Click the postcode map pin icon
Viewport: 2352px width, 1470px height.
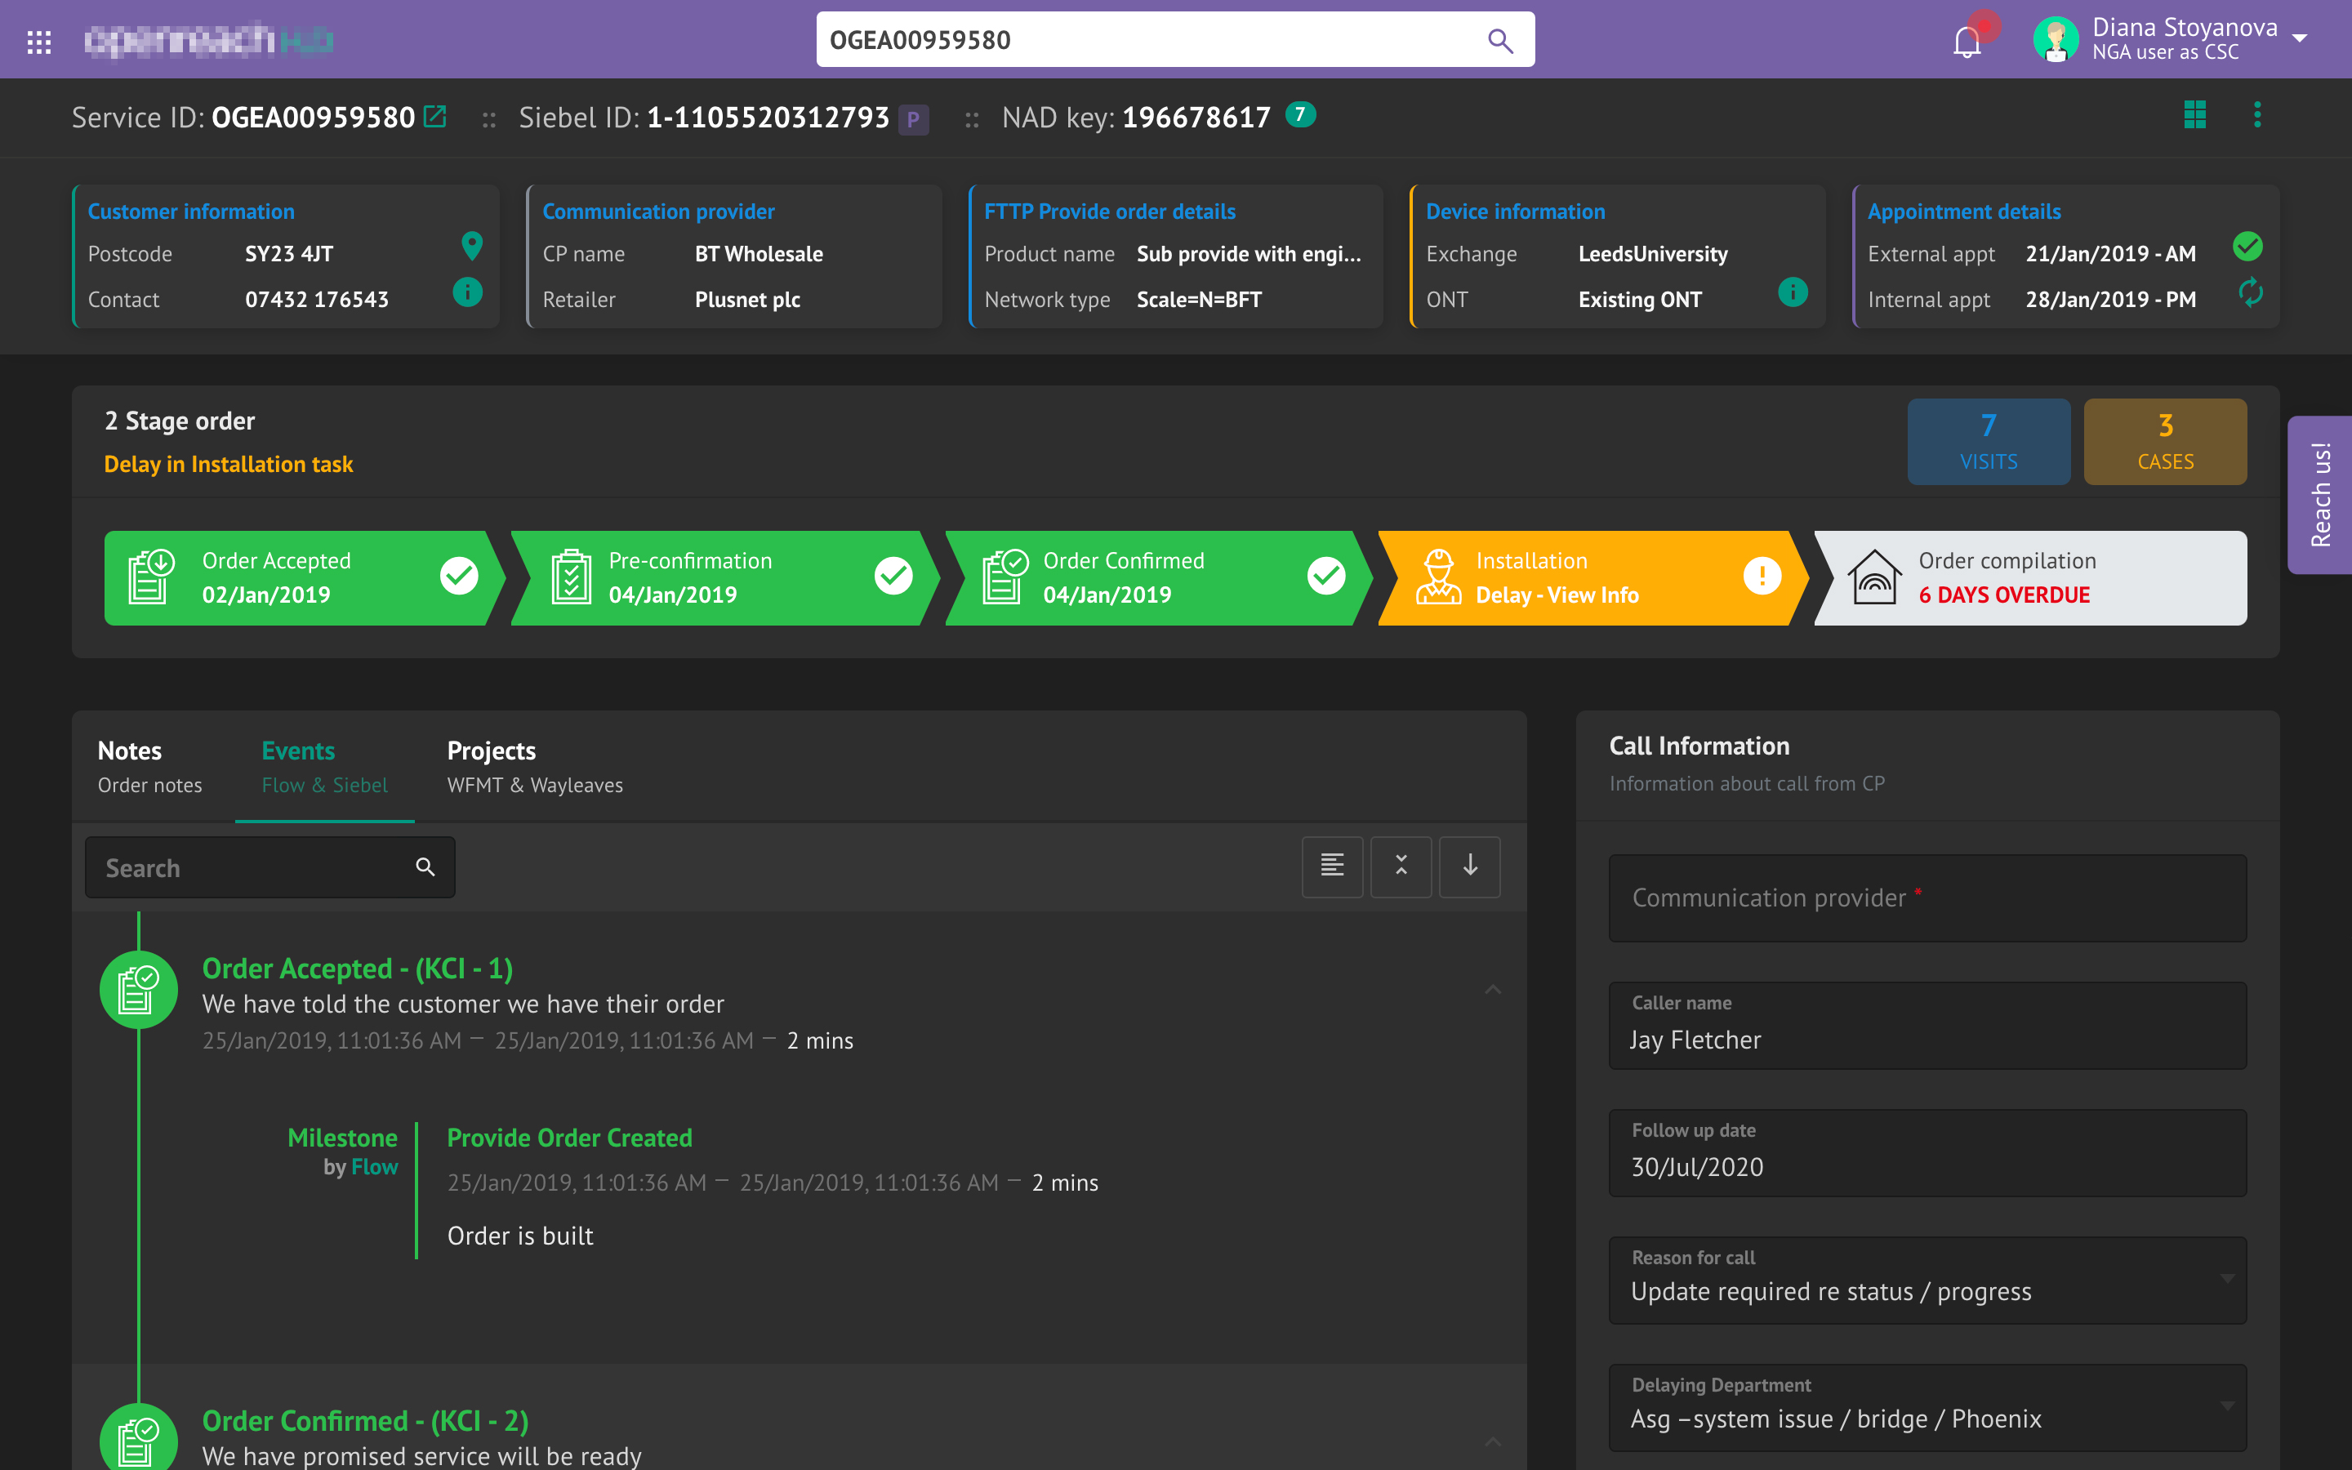click(471, 247)
